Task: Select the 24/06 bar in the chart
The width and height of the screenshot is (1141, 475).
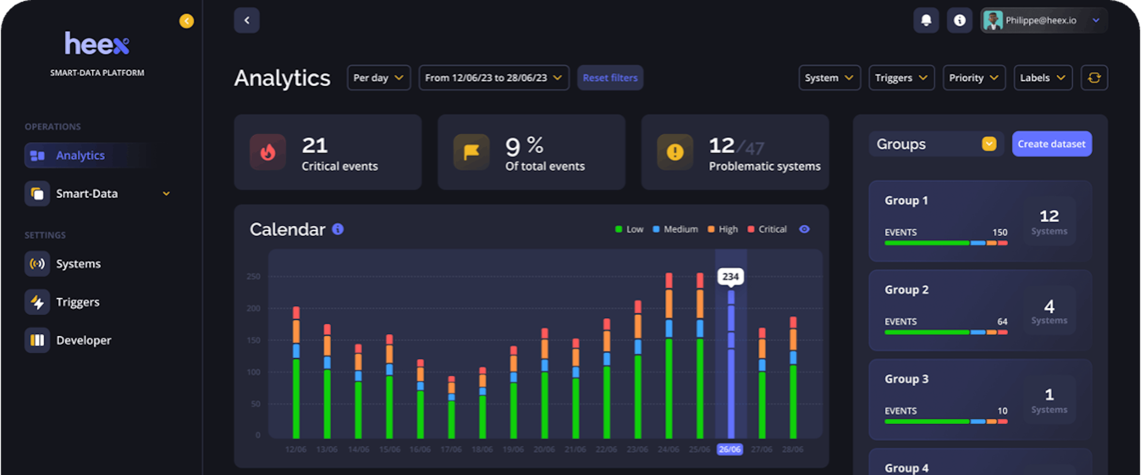Action: 669,356
